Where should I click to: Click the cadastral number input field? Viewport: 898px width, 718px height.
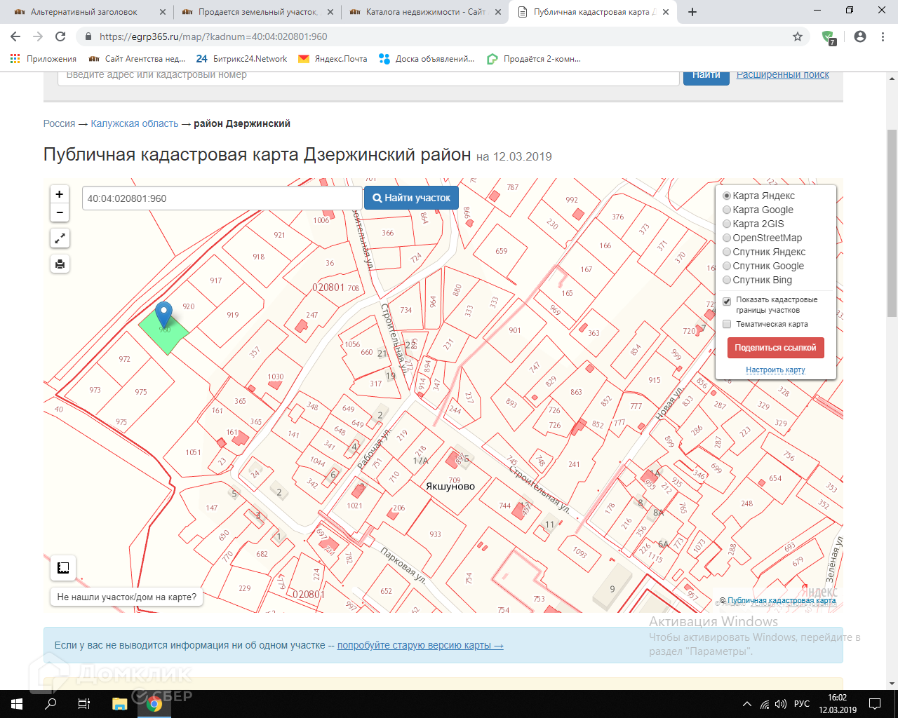click(222, 198)
